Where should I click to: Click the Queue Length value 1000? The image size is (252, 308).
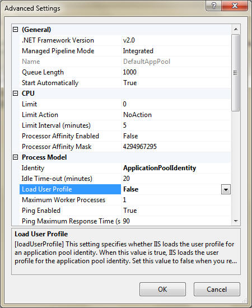(129, 72)
